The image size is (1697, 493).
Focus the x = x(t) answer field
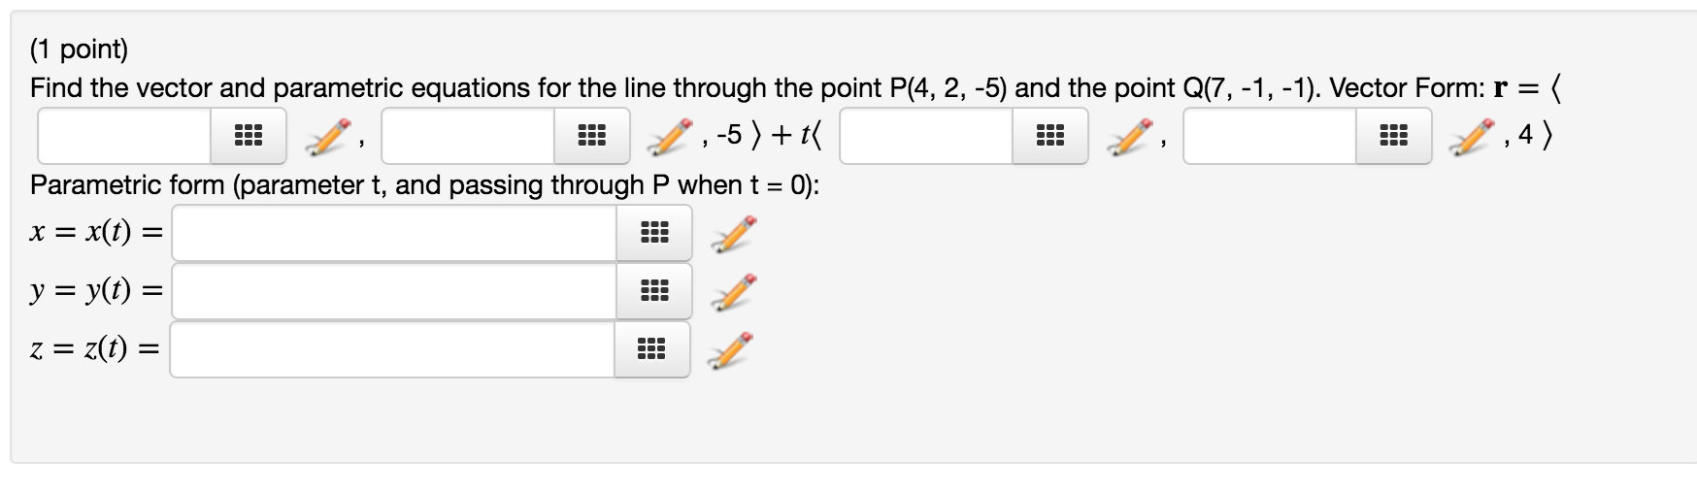pyautogui.click(x=394, y=233)
